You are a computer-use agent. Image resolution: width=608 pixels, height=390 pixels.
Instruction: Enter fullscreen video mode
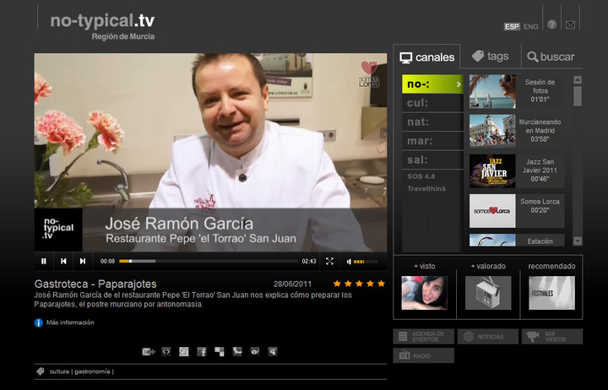tap(329, 262)
